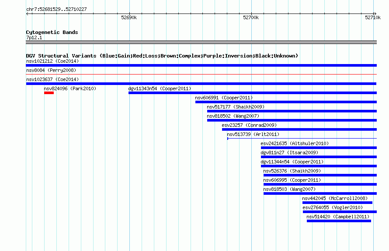Click the 52710k ruler tick label

coord(373,17)
